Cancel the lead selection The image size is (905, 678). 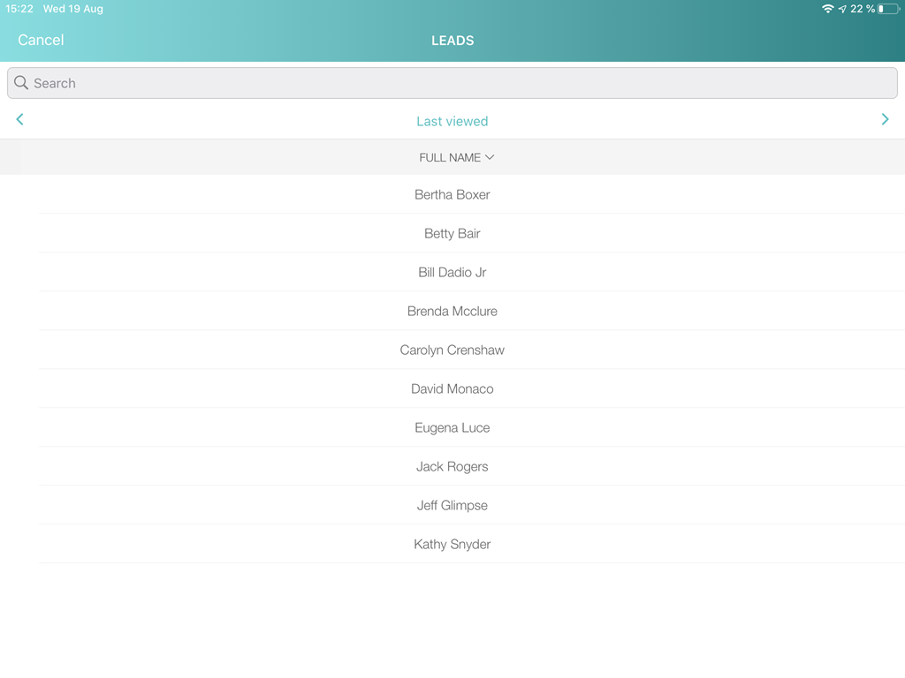41,40
